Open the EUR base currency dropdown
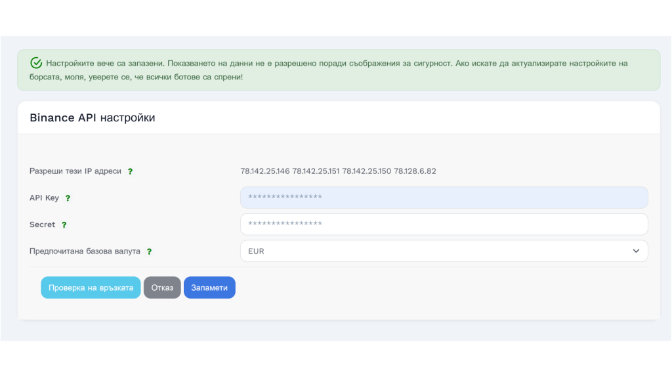Image resolution: width=672 pixels, height=378 pixels. coord(444,251)
